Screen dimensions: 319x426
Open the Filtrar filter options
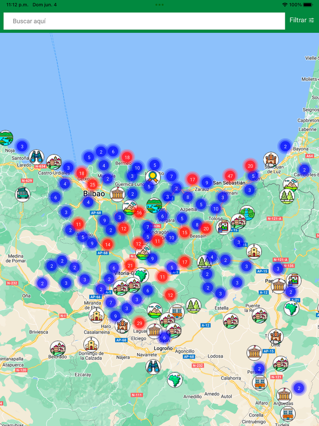point(302,21)
